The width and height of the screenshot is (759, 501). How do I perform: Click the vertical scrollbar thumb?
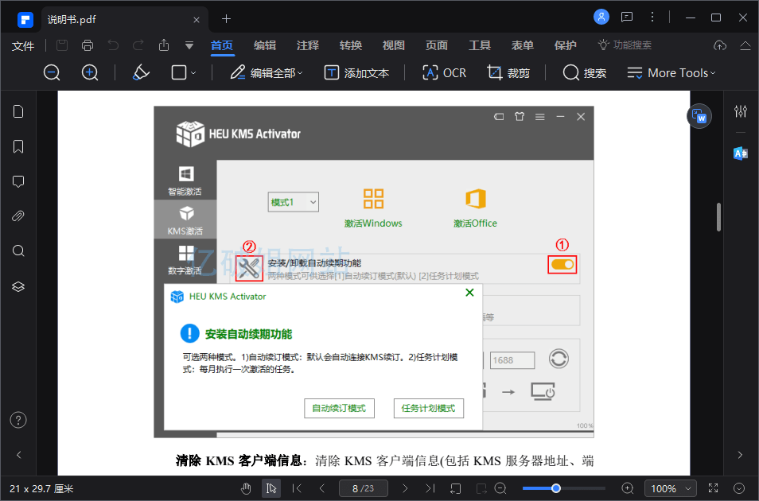click(x=718, y=217)
